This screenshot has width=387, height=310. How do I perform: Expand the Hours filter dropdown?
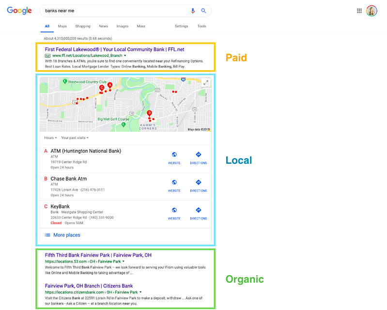tap(50, 138)
